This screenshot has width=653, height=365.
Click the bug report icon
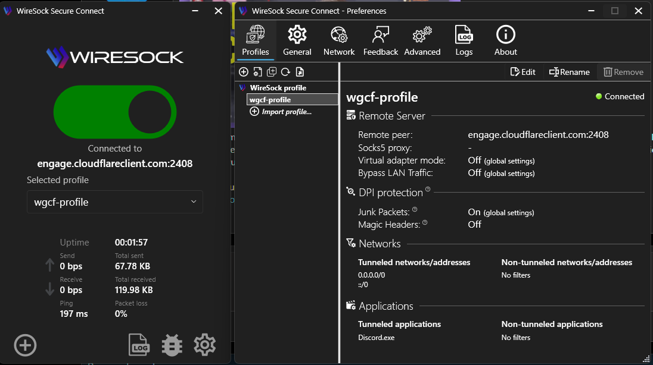pyautogui.click(x=172, y=345)
